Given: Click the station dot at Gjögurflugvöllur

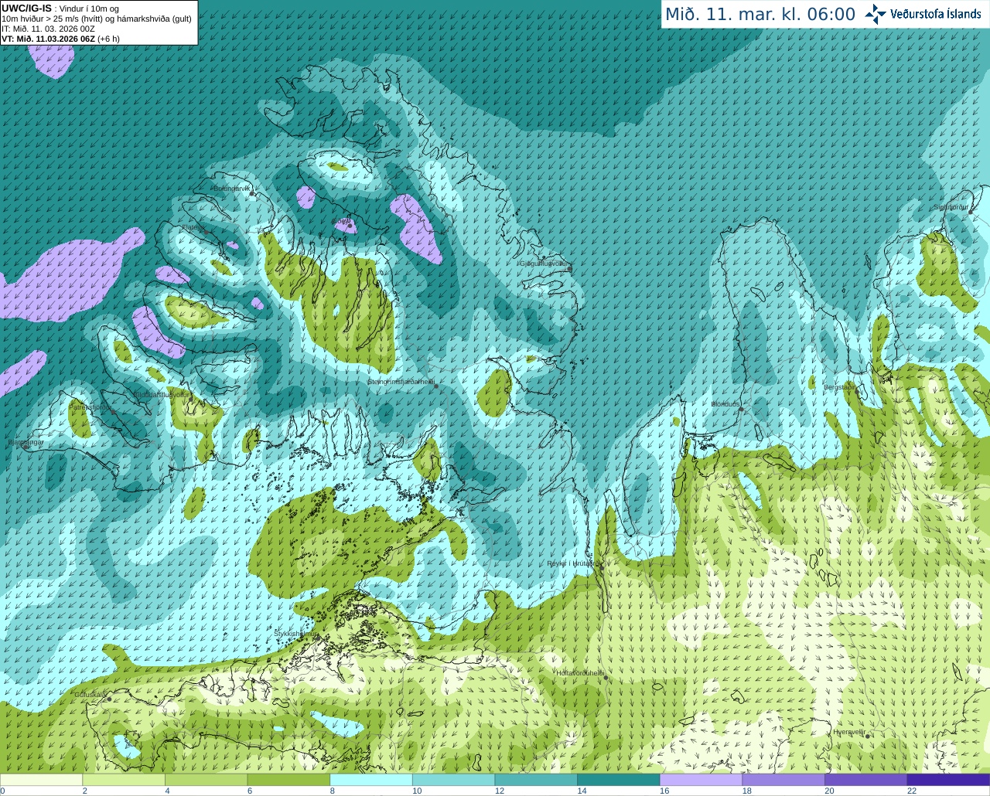Looking at the screenshot, I should pyautogui.click(x=570, y=269).
